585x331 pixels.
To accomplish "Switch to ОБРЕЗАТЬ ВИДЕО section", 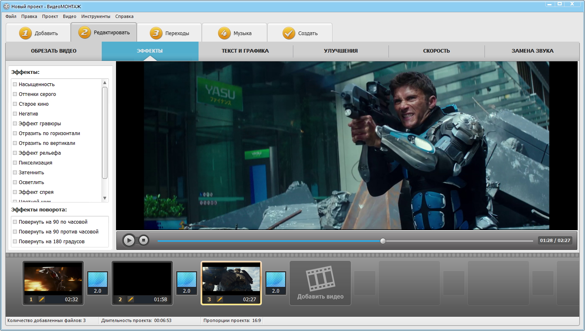I will tap(54, 51).
